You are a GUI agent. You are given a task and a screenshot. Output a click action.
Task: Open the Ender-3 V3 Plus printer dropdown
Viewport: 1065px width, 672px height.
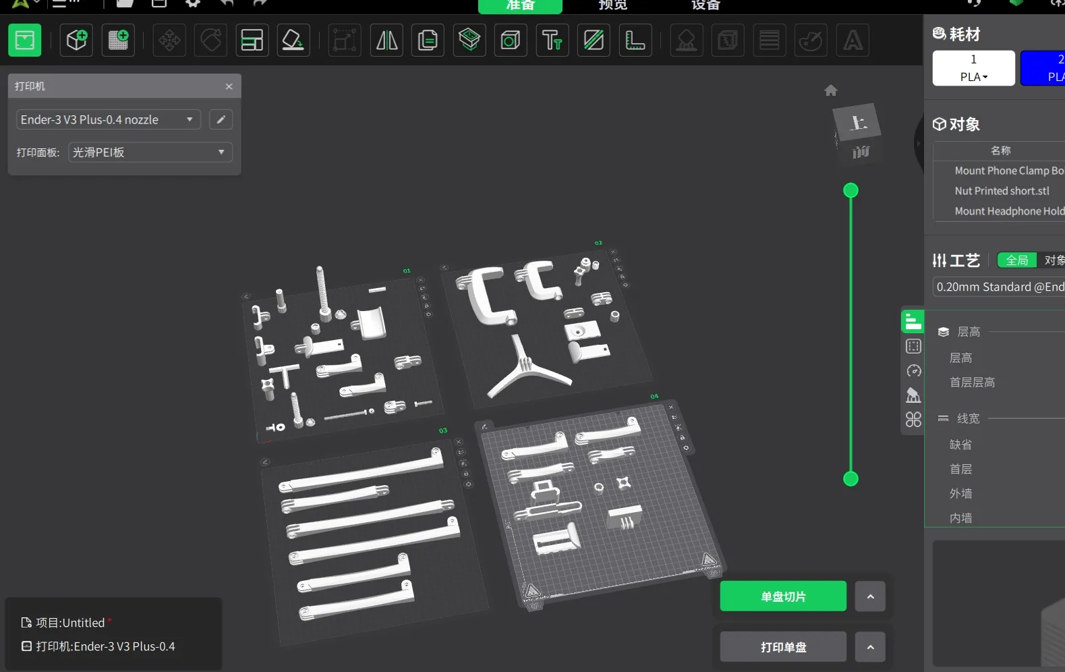click(108, 119)
